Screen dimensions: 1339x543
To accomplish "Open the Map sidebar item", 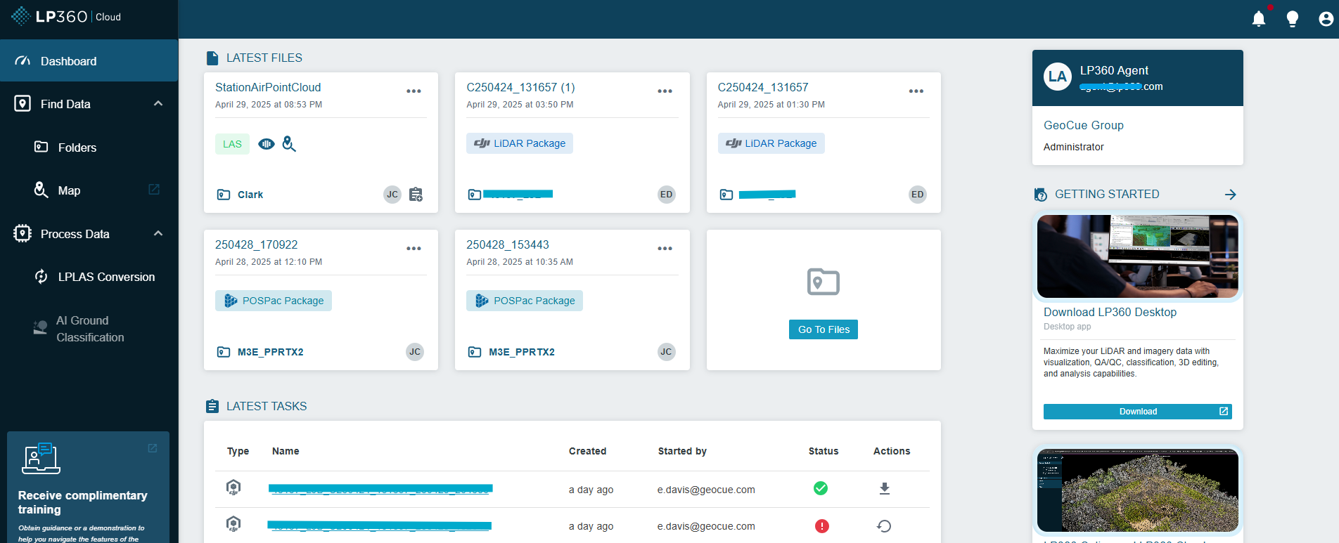I will coord(68,190).
